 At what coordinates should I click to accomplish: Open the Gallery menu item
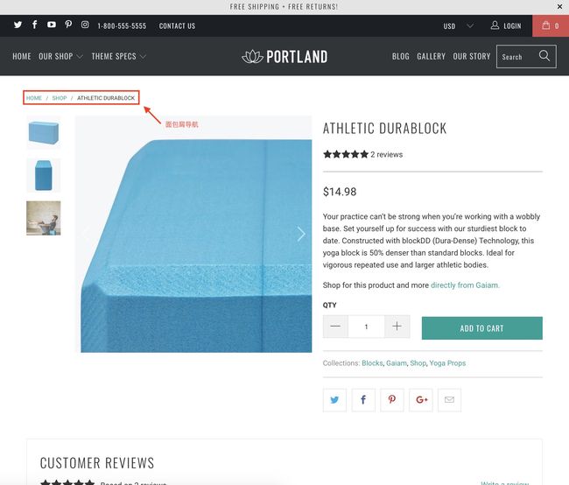click(x=431, y=56)
